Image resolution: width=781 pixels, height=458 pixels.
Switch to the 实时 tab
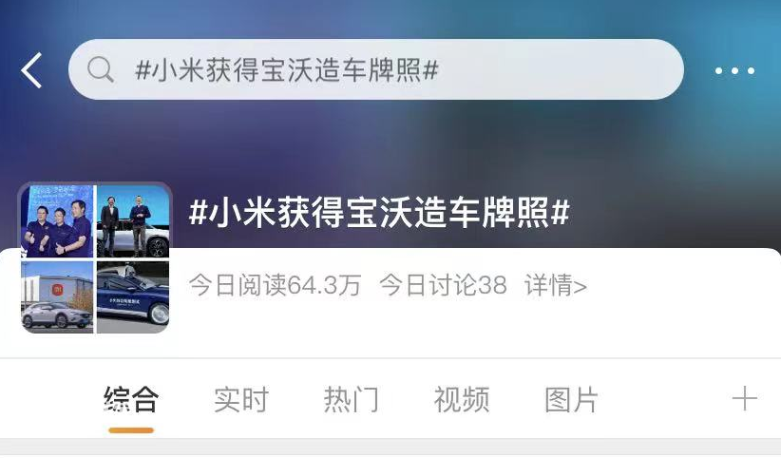point(241,399)
